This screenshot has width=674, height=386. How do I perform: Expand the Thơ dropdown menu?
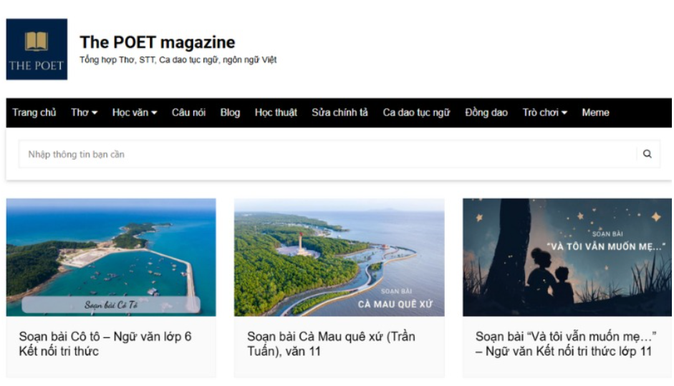pos(84,112)
